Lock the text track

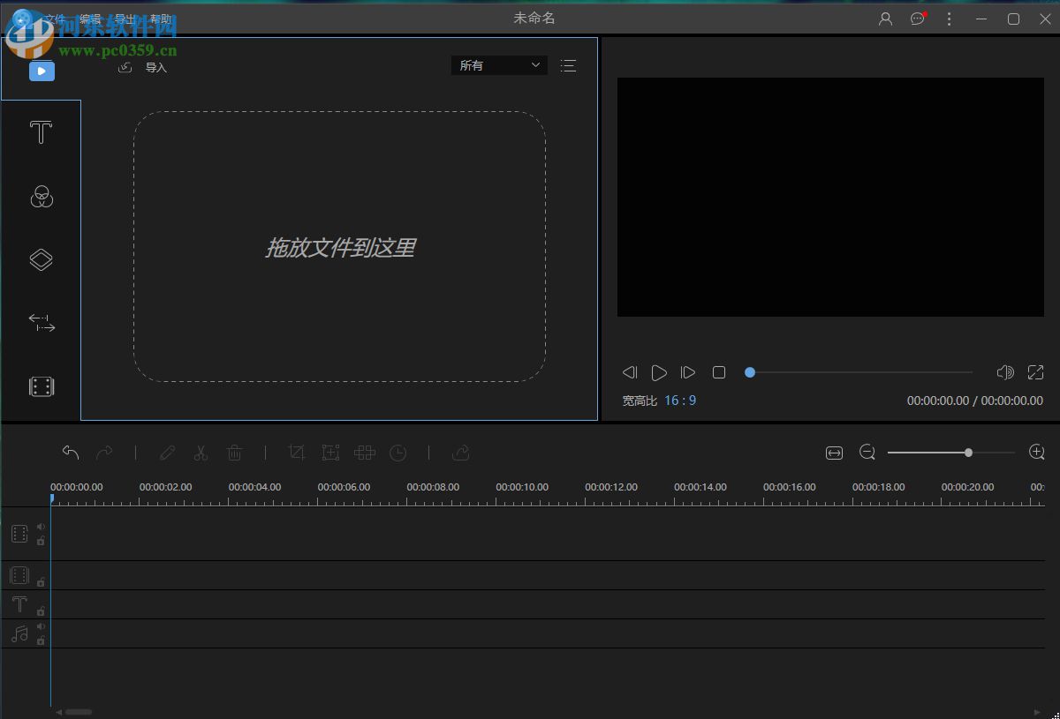[41, 611]
